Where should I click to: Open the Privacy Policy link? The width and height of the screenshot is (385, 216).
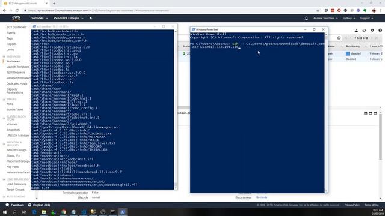pos(352,205)
